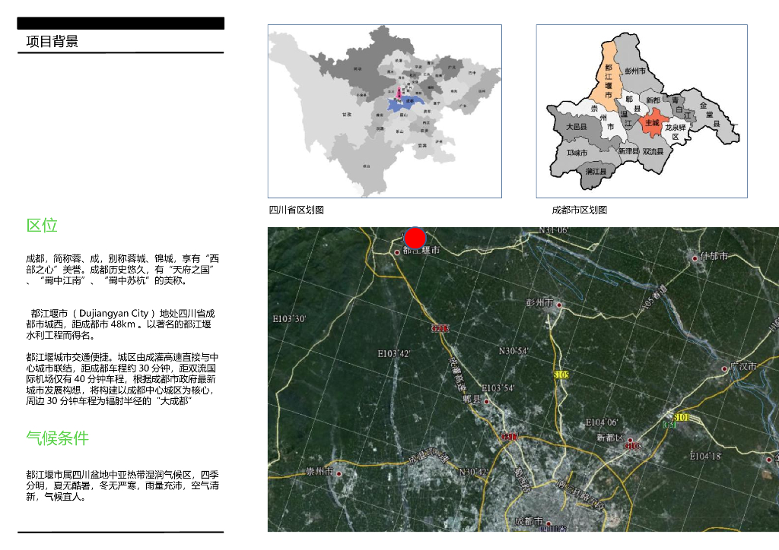Click the 彭州市 label on satellite map
Screen dimensions: 779x550
(x=539, y=302)
